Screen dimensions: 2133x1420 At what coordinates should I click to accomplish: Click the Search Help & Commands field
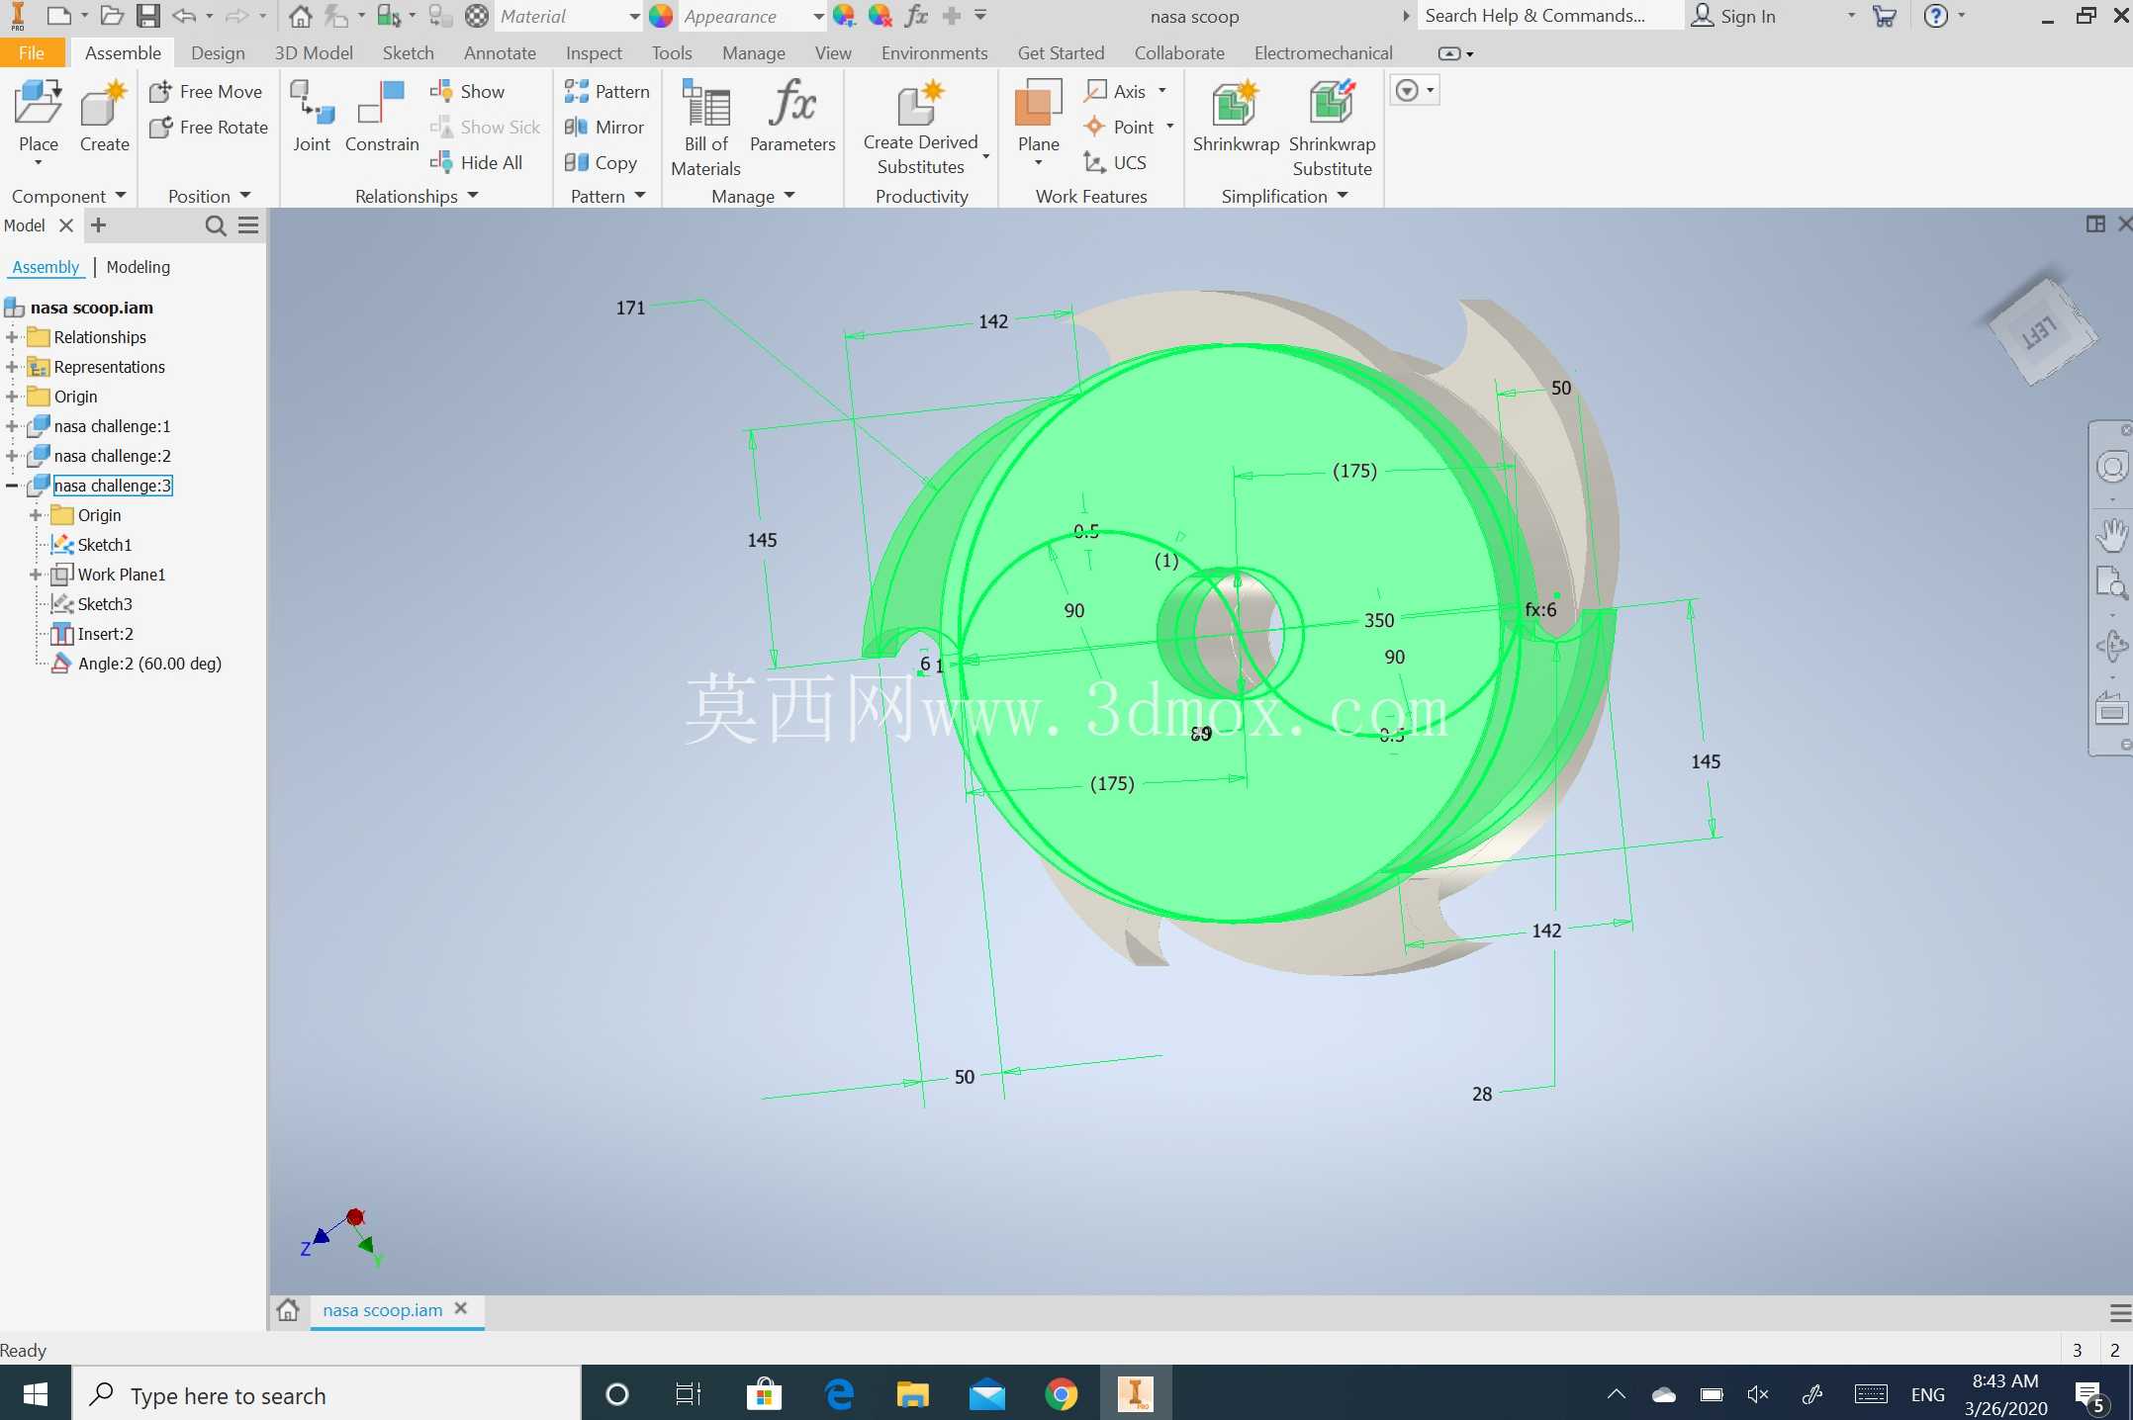(1550, 16)
